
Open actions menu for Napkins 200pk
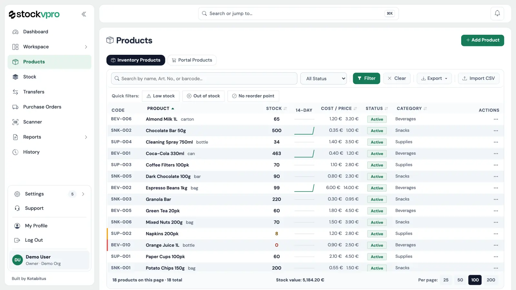click(496, 234)
